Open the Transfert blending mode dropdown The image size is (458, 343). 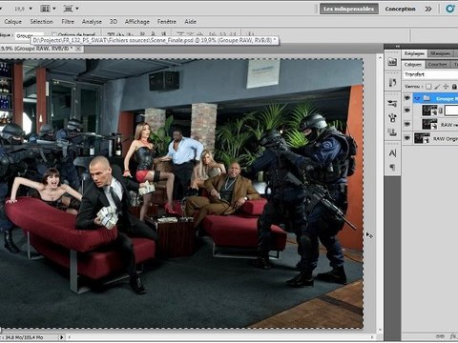pyautogui.click(x=430, y=74)
